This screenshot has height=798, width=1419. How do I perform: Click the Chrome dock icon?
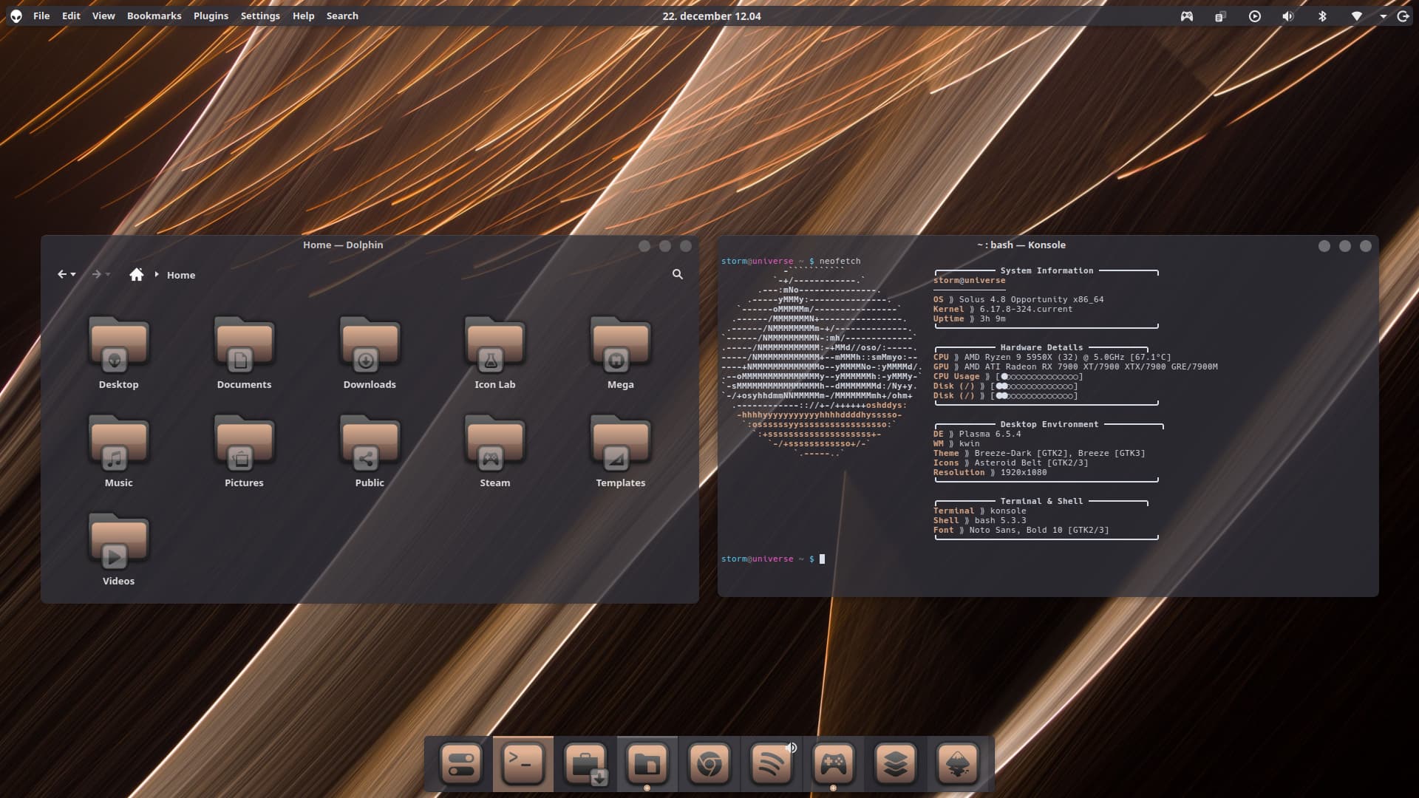[709, 763]
